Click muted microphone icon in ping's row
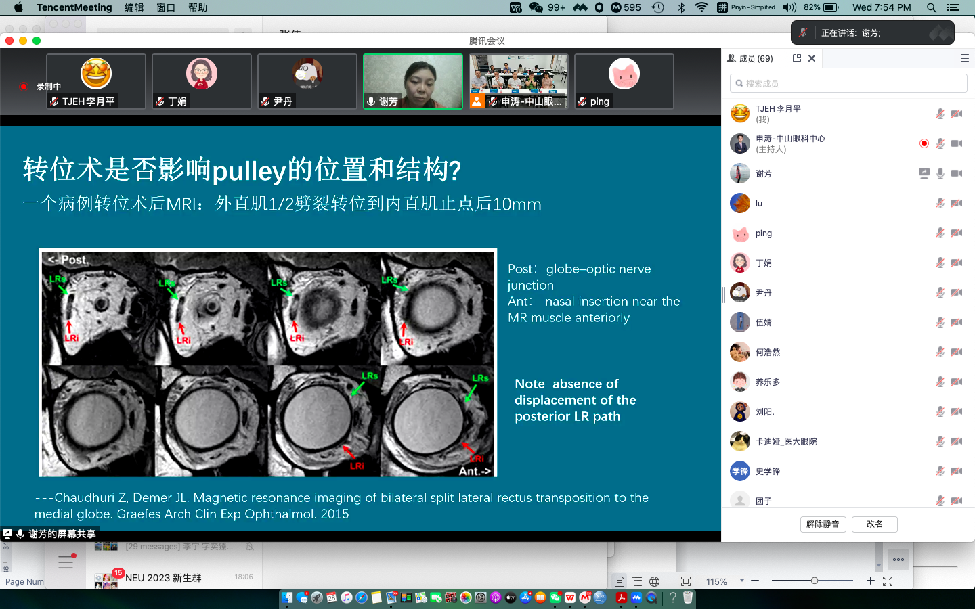975x609 pixels. 940,233
